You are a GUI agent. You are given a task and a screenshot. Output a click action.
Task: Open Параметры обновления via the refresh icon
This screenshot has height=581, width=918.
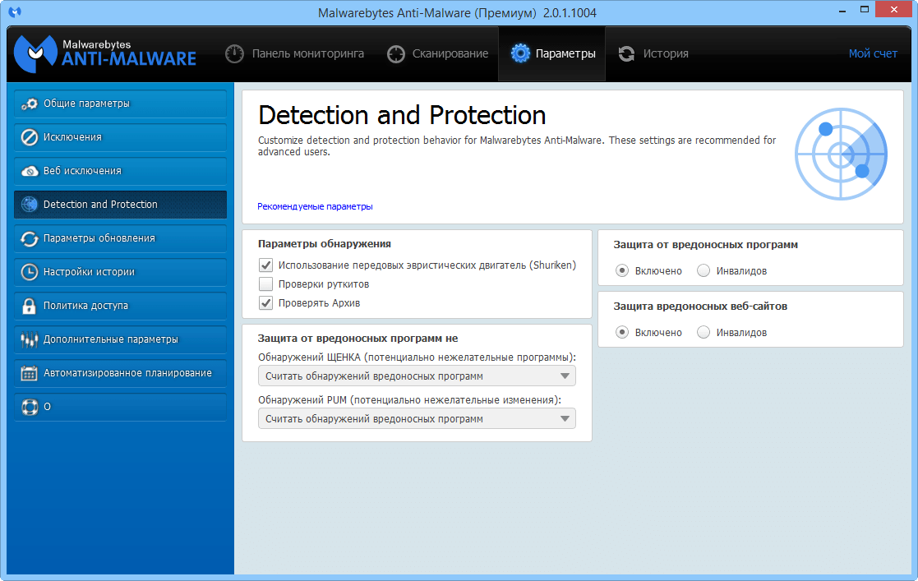pos(28,238)
